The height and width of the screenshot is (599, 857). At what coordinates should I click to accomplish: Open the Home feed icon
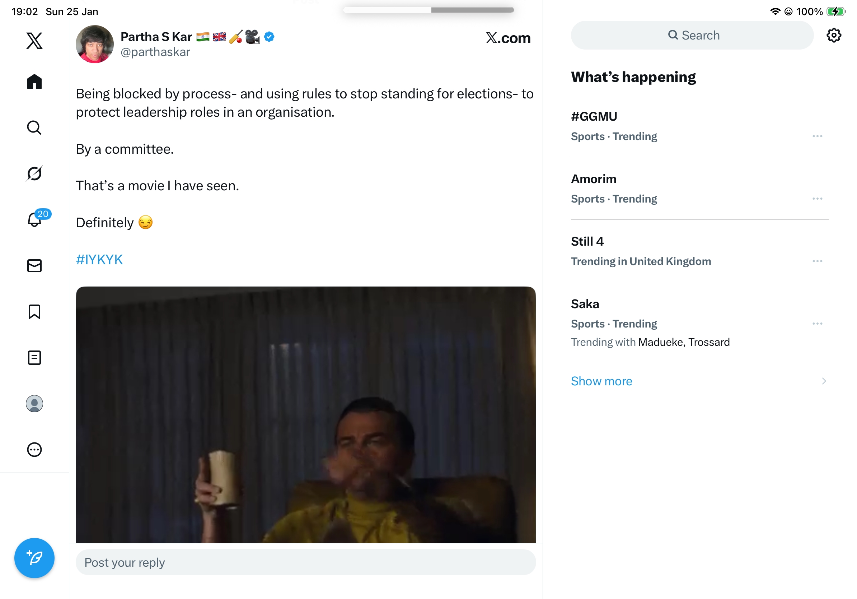pos(34,82)
